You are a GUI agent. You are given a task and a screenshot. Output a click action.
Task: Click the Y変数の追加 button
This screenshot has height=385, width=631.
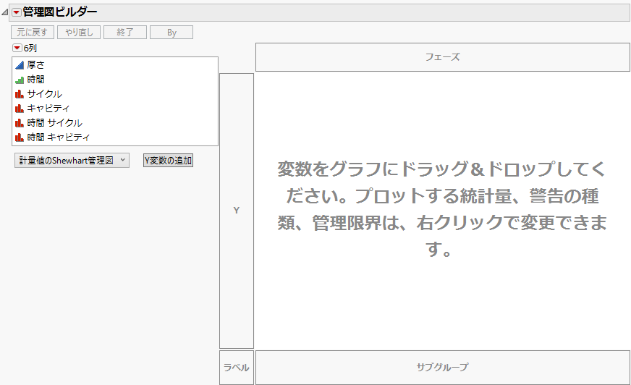(168, 161)
